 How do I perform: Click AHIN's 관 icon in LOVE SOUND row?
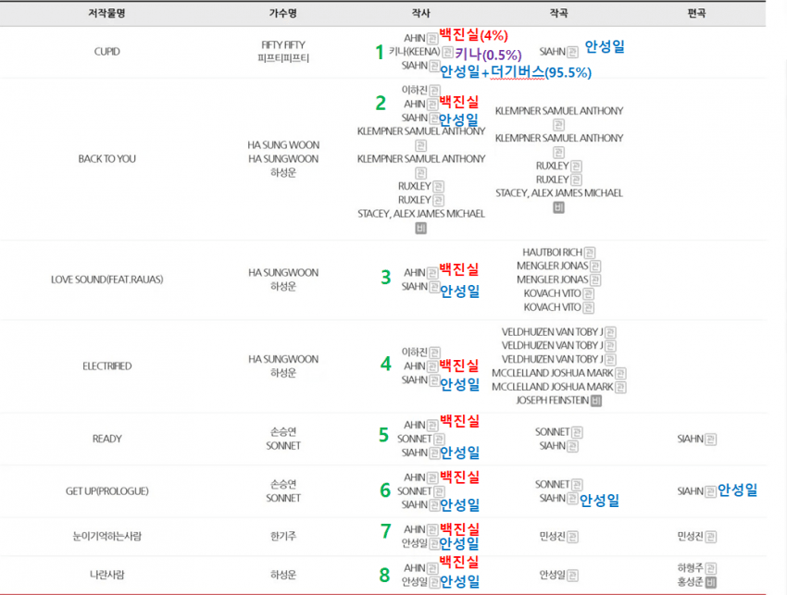(x=432, y=273)
